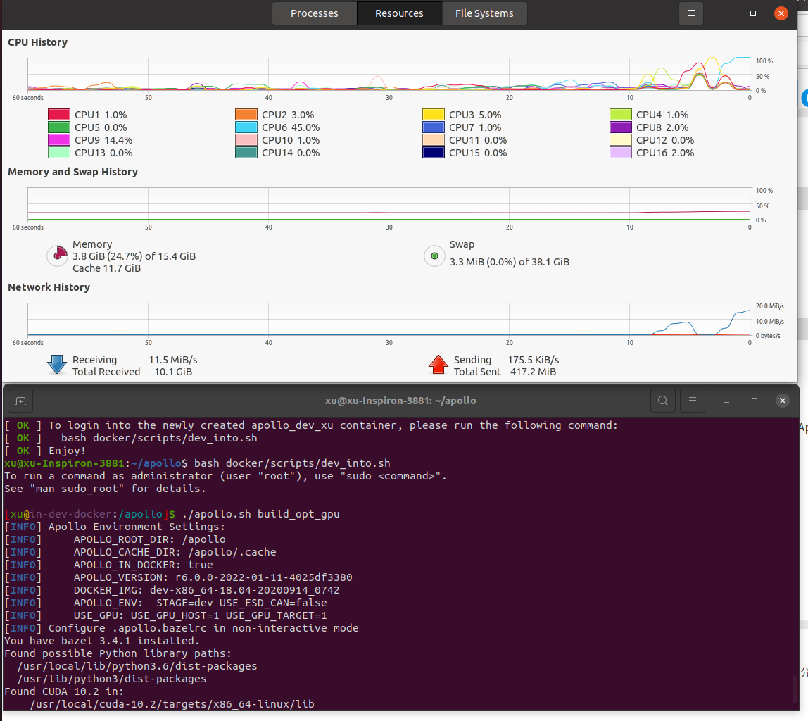The image size is (808, 721).
Task: Click terminal title xu@xu-Inspiron-3881
Action: [x=400, y=401]
